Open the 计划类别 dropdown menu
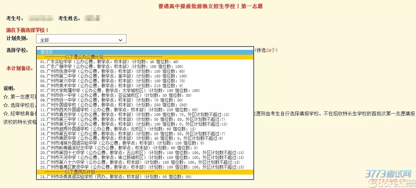This screenshot has height=188, width=416. (81, 39)
